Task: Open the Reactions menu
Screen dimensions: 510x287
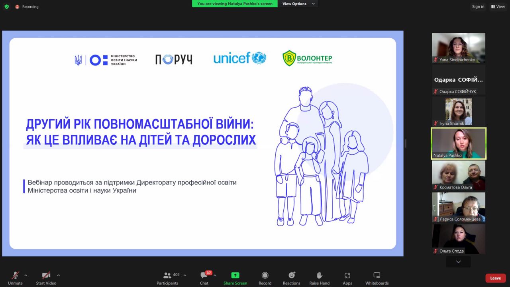Action: [291, 275]
